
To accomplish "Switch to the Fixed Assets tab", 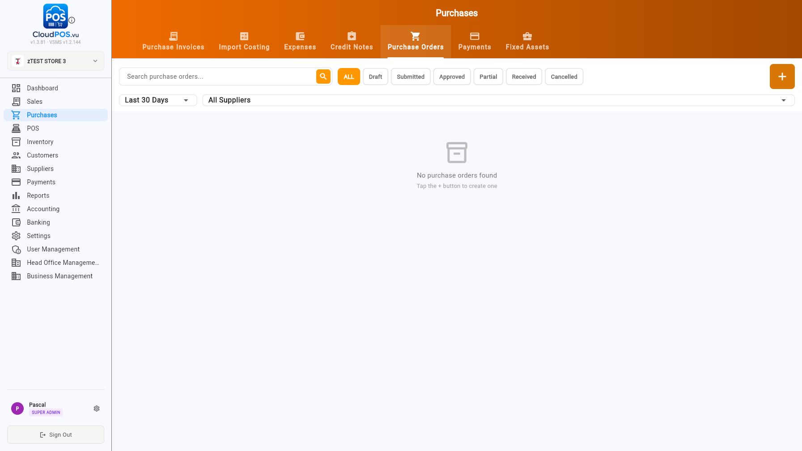I will point(527,42).
